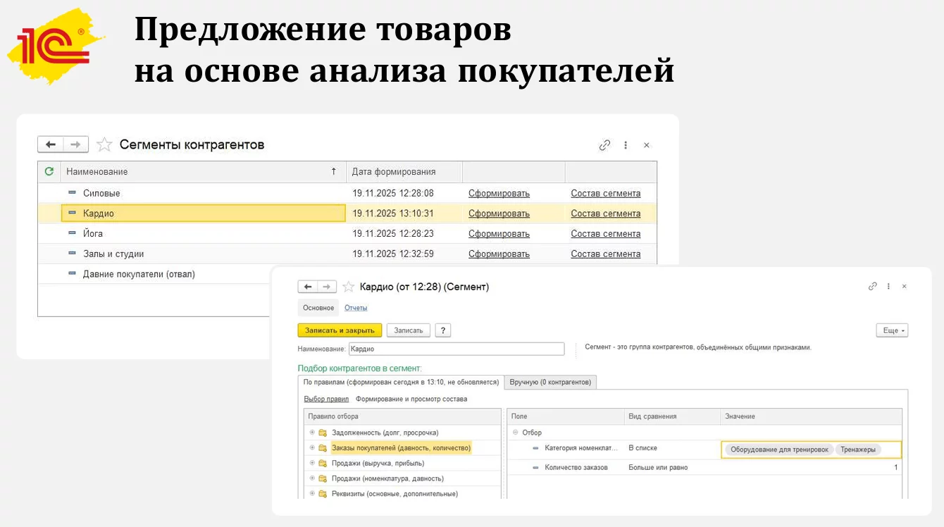
Task: Open the Выбор правил section
Action: tap(326, 399)
